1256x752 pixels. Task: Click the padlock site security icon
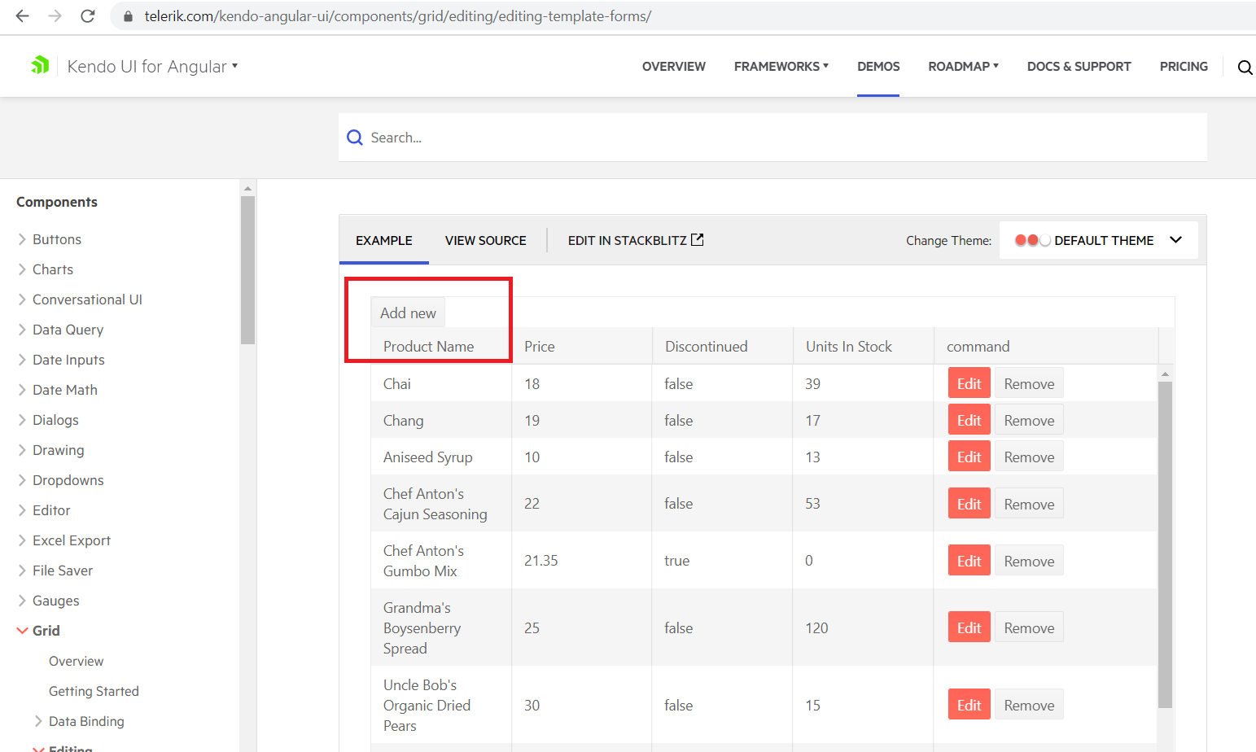pyautogui.click(x=128, y=16)
